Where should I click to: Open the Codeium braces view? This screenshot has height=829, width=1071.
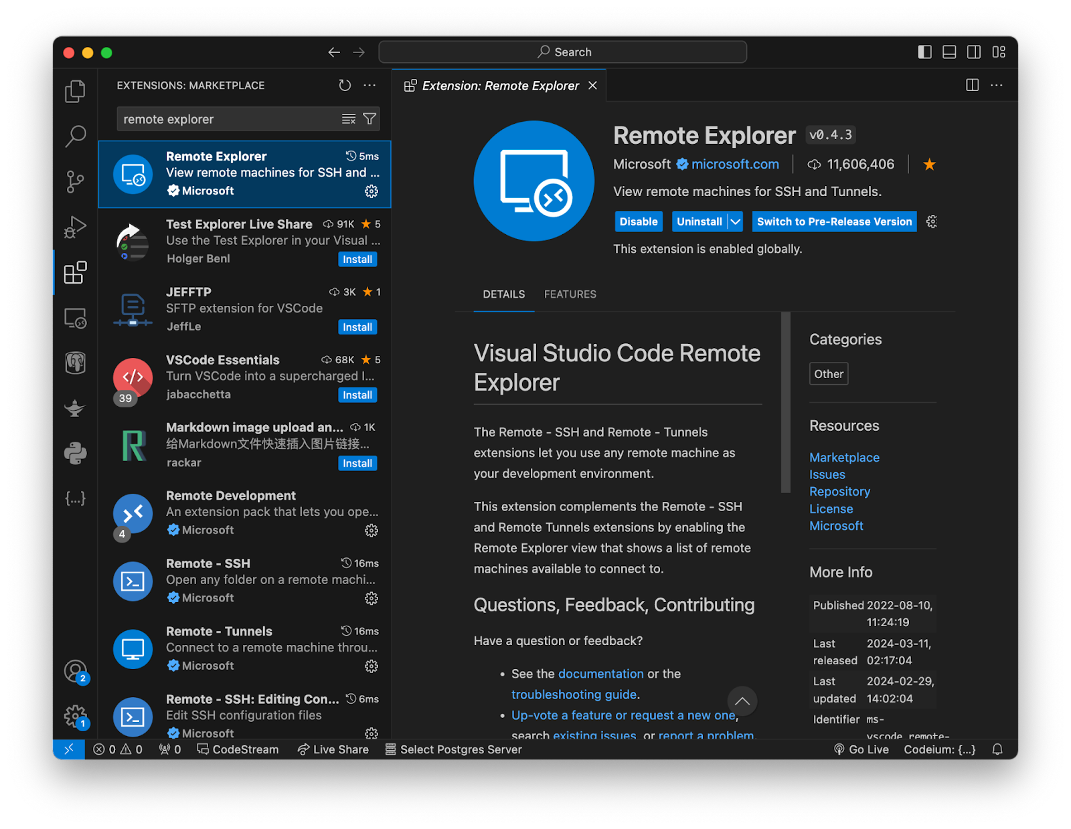pyautogui.click(x=75, y=498)
